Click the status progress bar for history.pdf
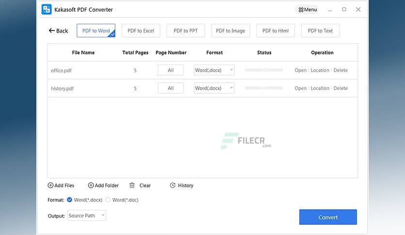This screenshot has width=405, height=235. coord(264,88)
